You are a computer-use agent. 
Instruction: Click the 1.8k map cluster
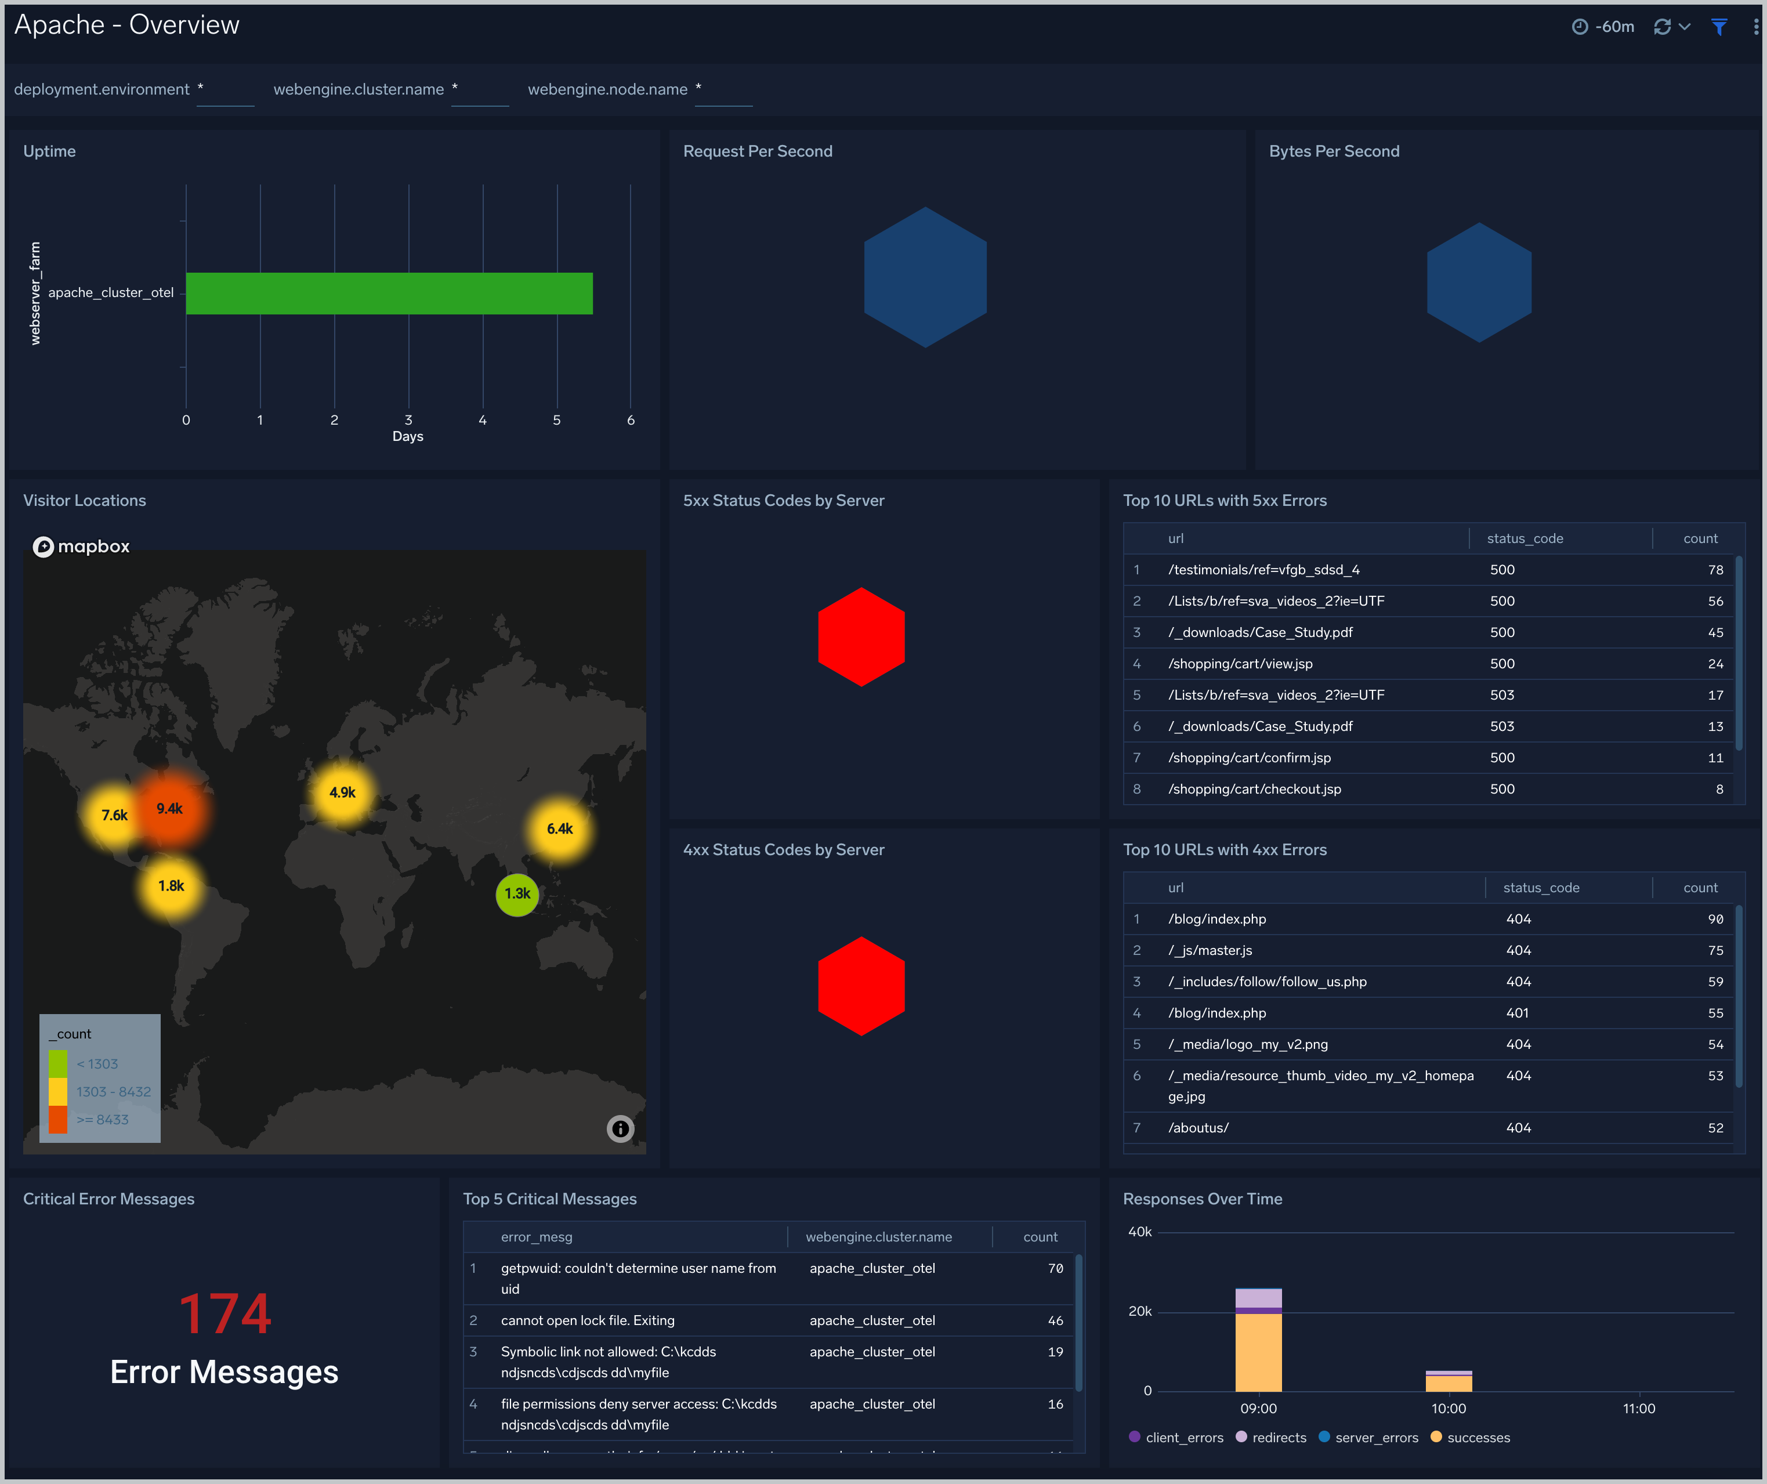tap(172, 886)
